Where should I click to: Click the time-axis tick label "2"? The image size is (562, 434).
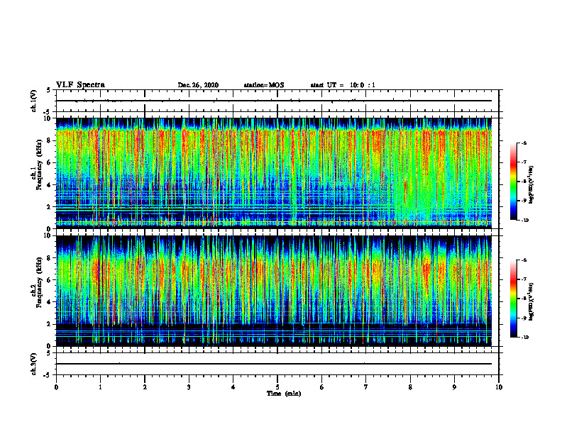pos(145,387)
